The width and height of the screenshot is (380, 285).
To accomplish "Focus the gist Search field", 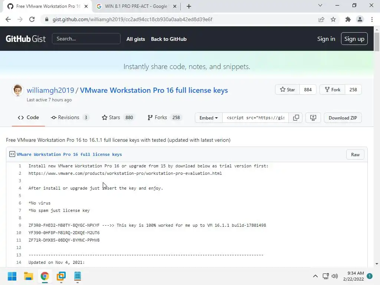I will pos(86,39).
